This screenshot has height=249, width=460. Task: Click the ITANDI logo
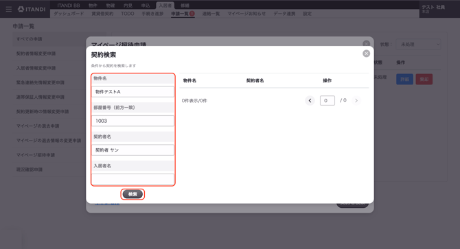click(32, 9)
